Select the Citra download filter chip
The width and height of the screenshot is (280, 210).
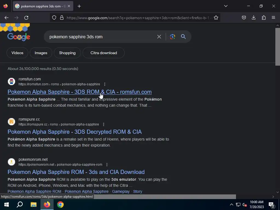[x=104, y=53]
